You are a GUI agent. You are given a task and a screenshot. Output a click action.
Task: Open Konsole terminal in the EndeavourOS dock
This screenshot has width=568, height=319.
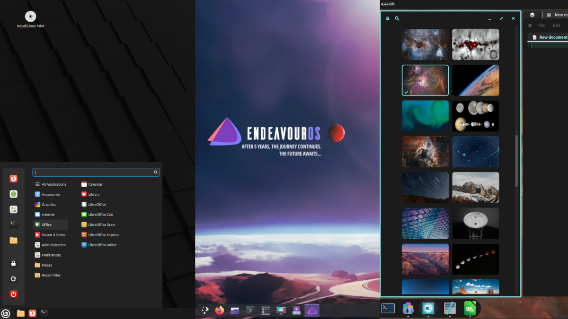pos(250,310)
